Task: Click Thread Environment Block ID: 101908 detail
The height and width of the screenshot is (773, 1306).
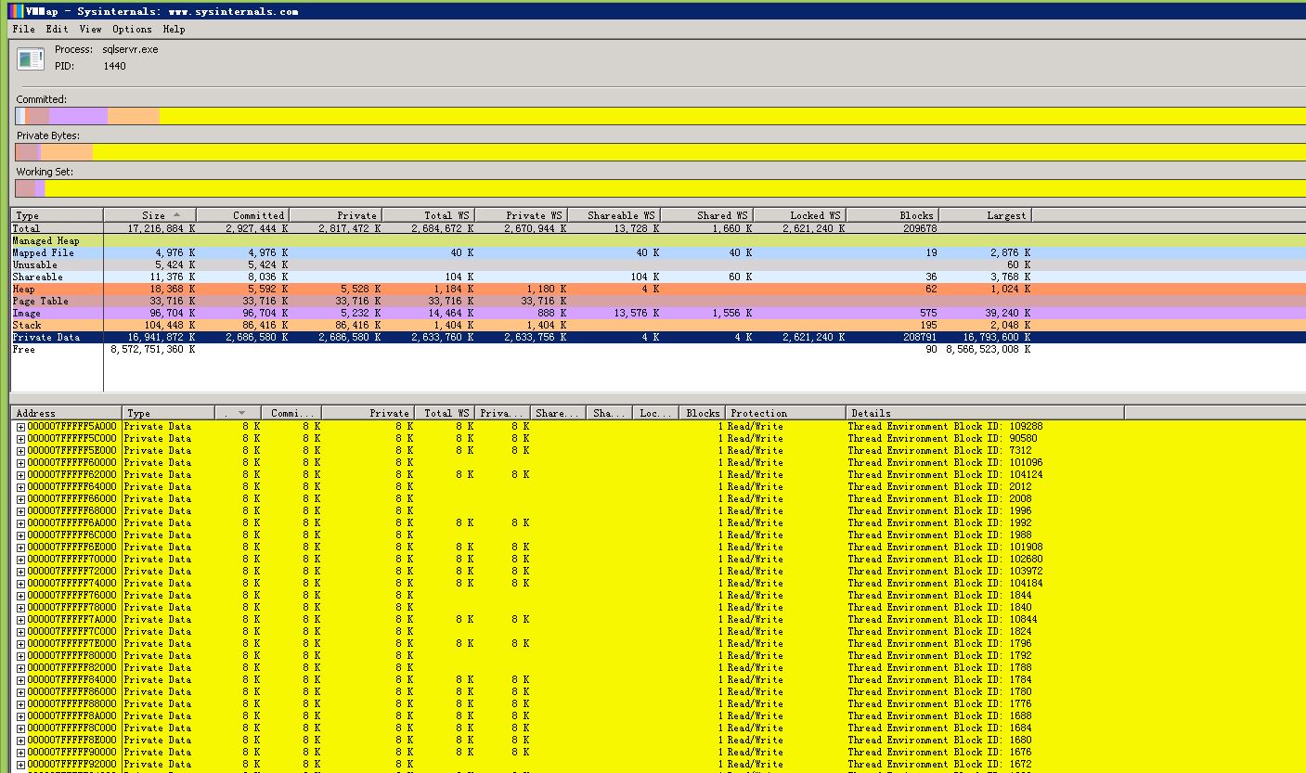Action: click(x=945, y=548)
